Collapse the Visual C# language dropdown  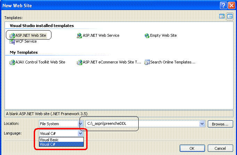pyautogui.click(x=80, y=133)
